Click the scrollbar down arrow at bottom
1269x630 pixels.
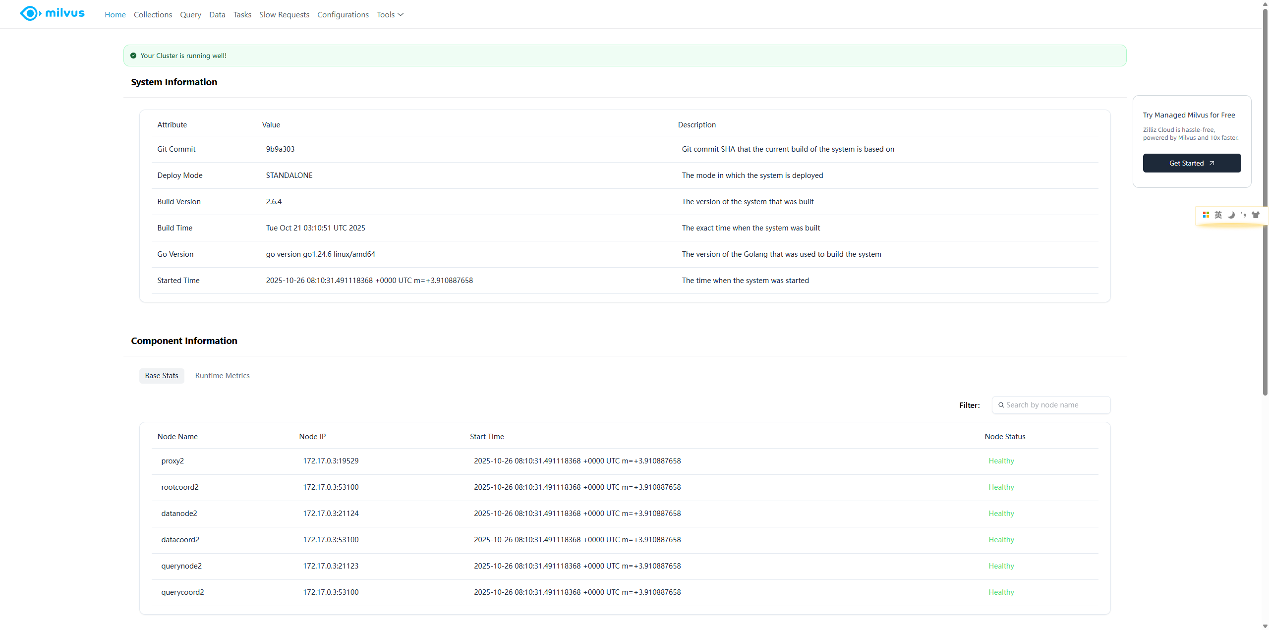(x=1265, y=626)
